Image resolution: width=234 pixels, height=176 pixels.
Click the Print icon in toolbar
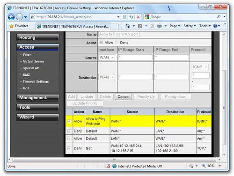click(x=160, y=26)
